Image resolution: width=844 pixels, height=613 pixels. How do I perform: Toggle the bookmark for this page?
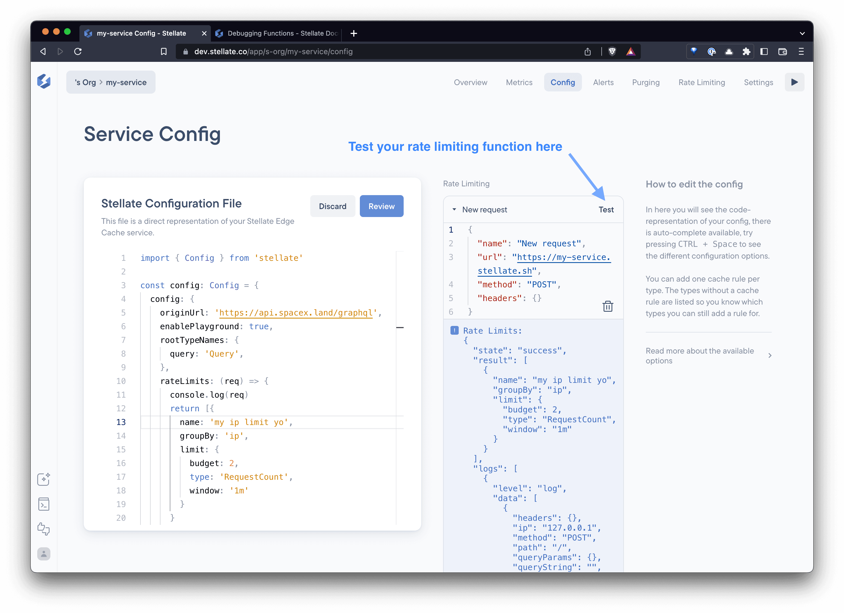164,51
